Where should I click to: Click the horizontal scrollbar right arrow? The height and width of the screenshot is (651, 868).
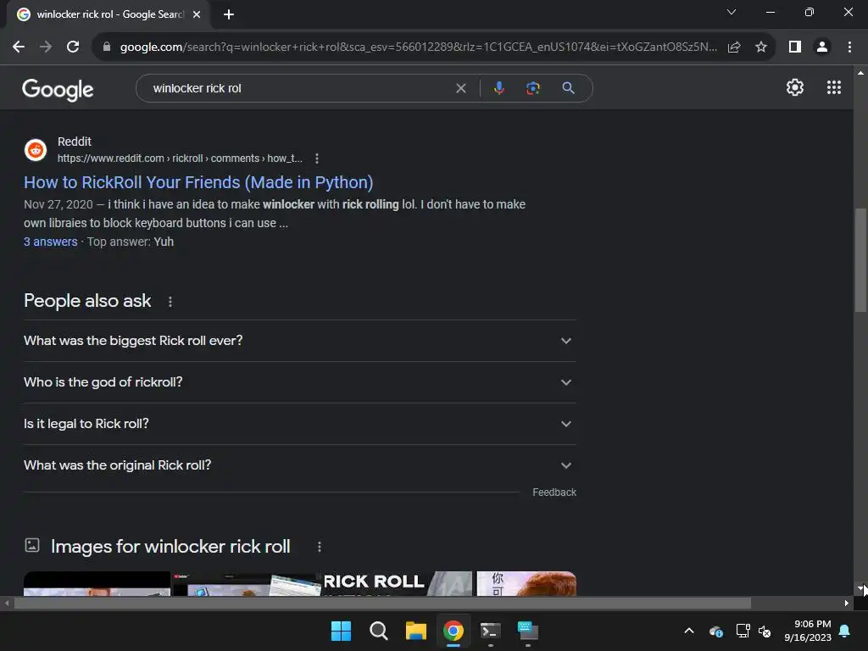coord(847,603)
